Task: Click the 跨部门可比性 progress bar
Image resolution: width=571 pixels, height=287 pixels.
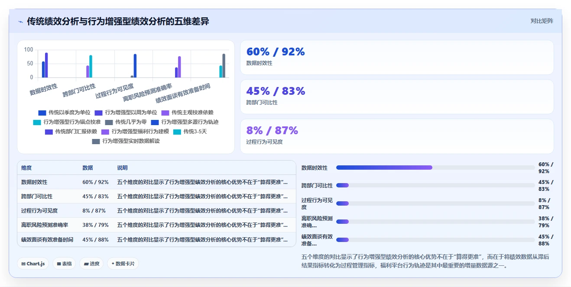Action: click(x=435, y=185)
